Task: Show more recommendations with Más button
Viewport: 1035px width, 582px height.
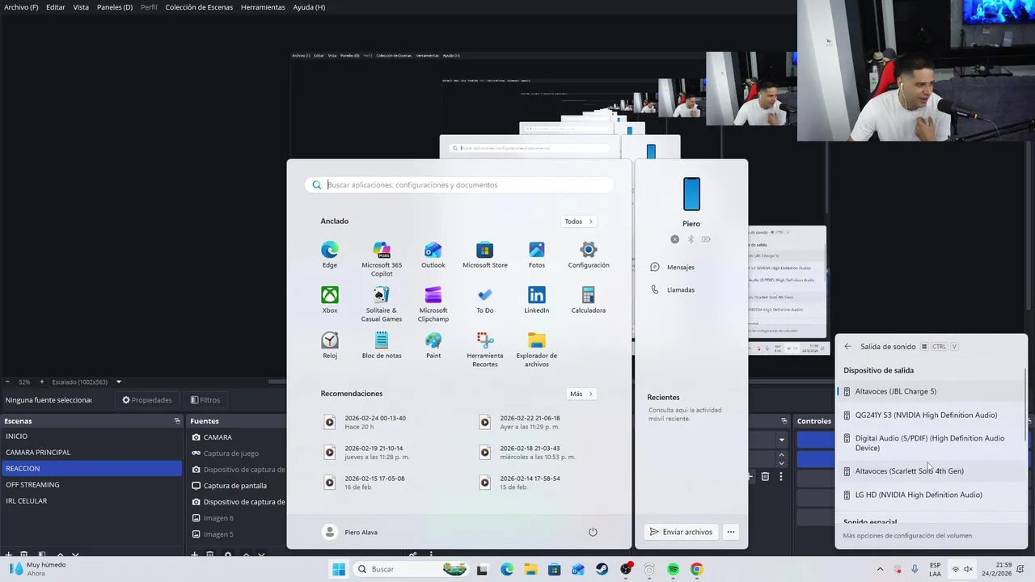Action: (581, 394)
